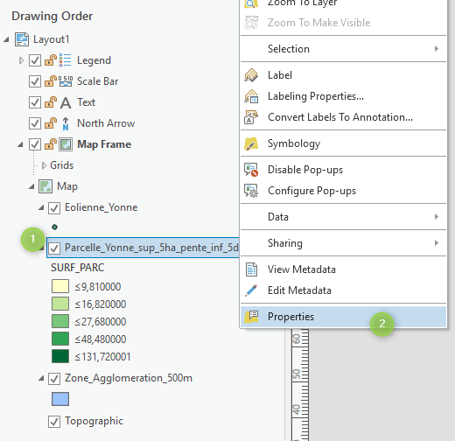Toggle the Eolienne_Yonne layer checkbox
The height and width of the screenshot is (441, 455).
point(54,208)
